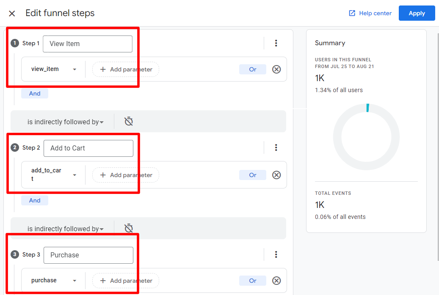This screenshot has height=295, width=439.
Task: Click Or button in Step 2 condition
Action: click(x=253, y=175)
